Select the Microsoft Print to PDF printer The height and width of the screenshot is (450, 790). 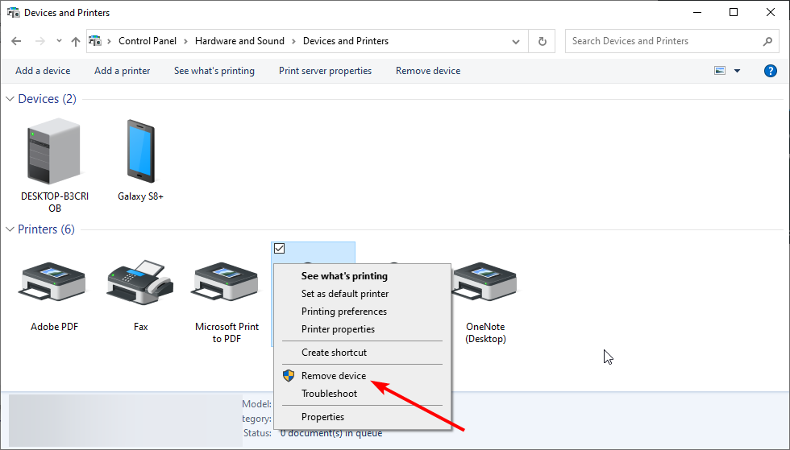click(x=227, y=283)
